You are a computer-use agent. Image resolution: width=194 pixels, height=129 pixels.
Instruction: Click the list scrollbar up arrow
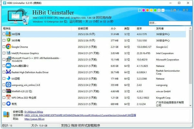tap(190, 28)
